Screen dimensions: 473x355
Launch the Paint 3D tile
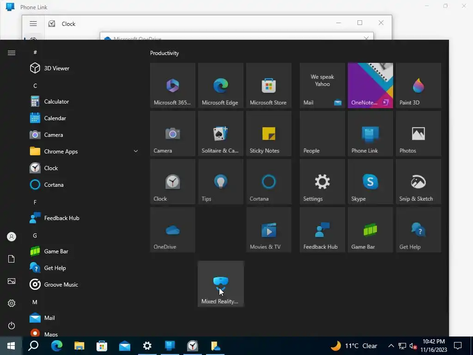click(x=418, y=86)
